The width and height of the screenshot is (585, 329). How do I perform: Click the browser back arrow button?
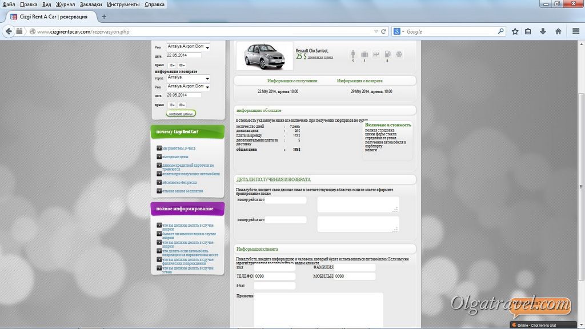coord(9,31)
